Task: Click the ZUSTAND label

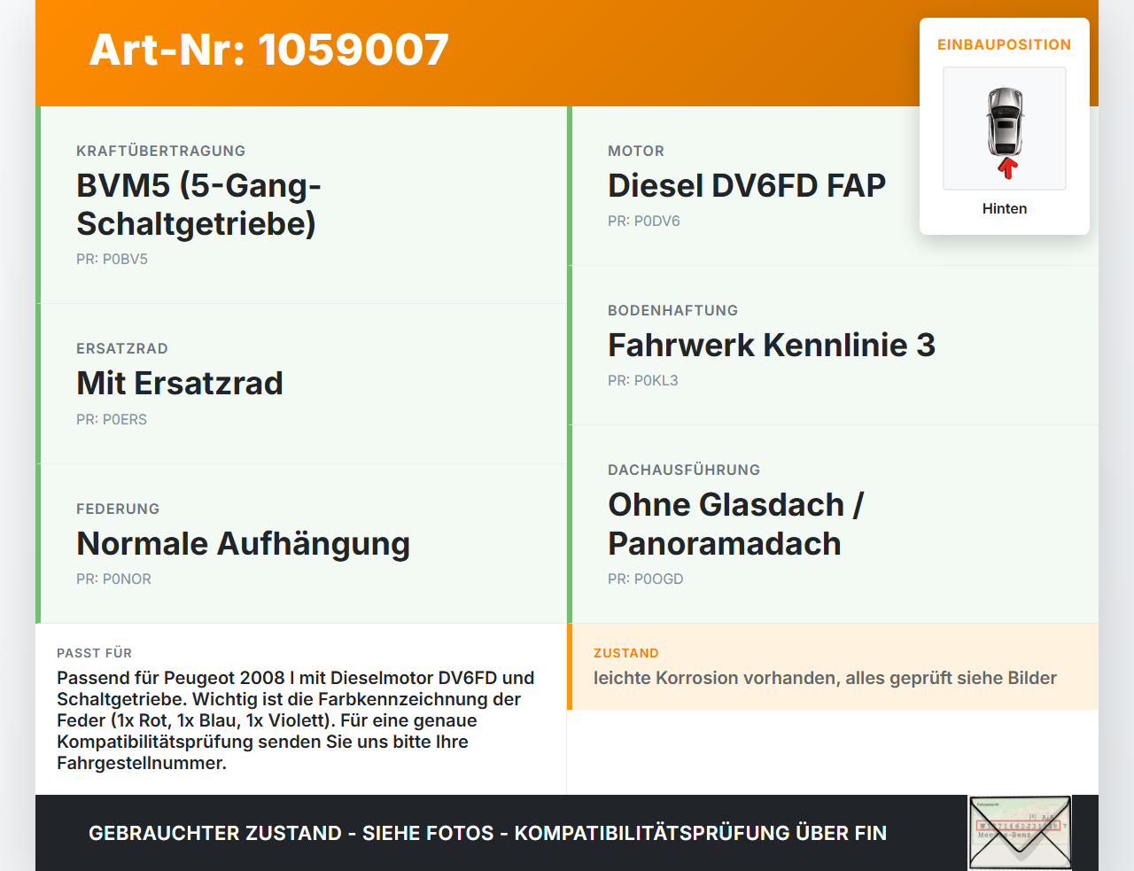Action: (626, 653)
